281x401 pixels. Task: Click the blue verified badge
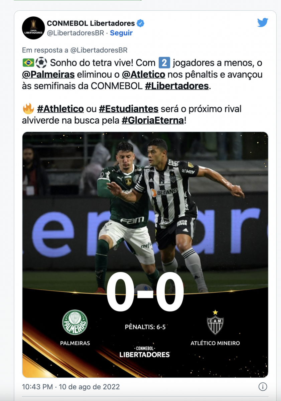point(141,23)
